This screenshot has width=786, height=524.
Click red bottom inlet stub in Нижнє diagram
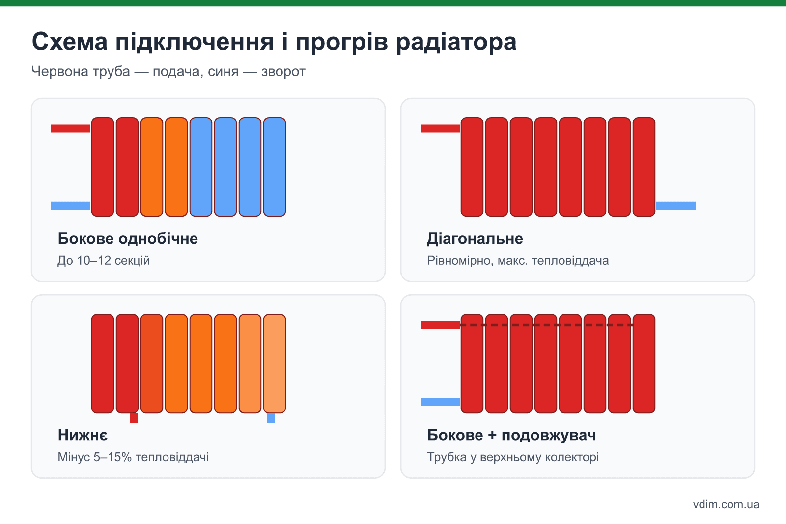click(134, 417)
